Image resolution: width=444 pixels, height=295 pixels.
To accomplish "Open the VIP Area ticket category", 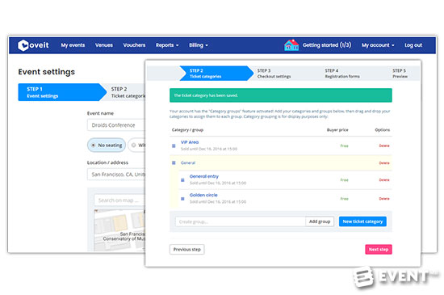I will coord(190,142).
